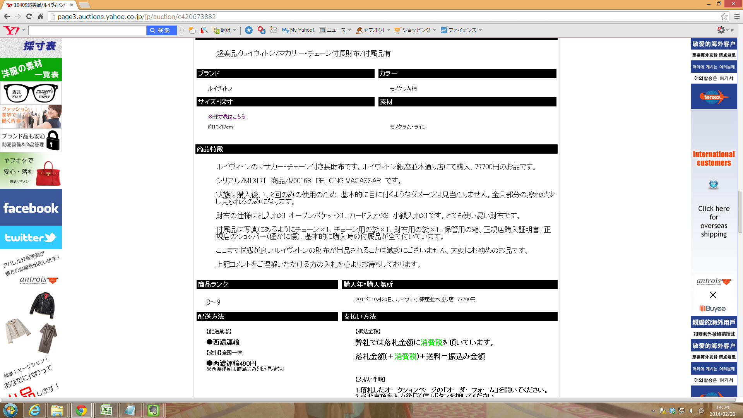Click the top 해외발송은 여기서 button

click(714, 78)
